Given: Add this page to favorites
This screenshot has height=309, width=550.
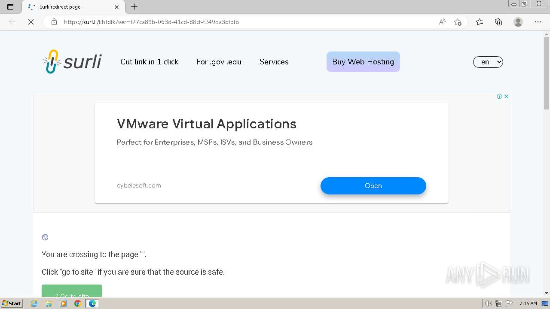Looking at the screenshot, I should [x=458, y=22].
